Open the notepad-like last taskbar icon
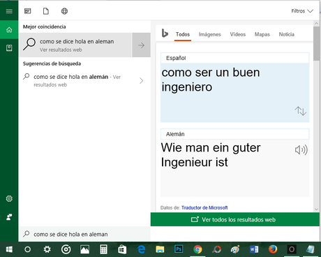Image resolution: width=321 pixels, height=257 pixels. 311,249
